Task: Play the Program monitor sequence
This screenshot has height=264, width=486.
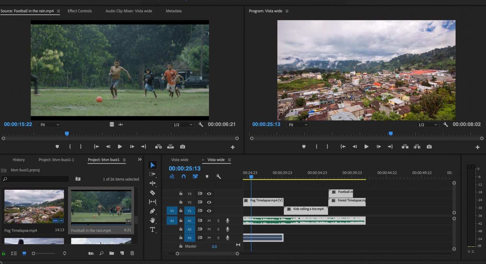Action: (366, 147)
